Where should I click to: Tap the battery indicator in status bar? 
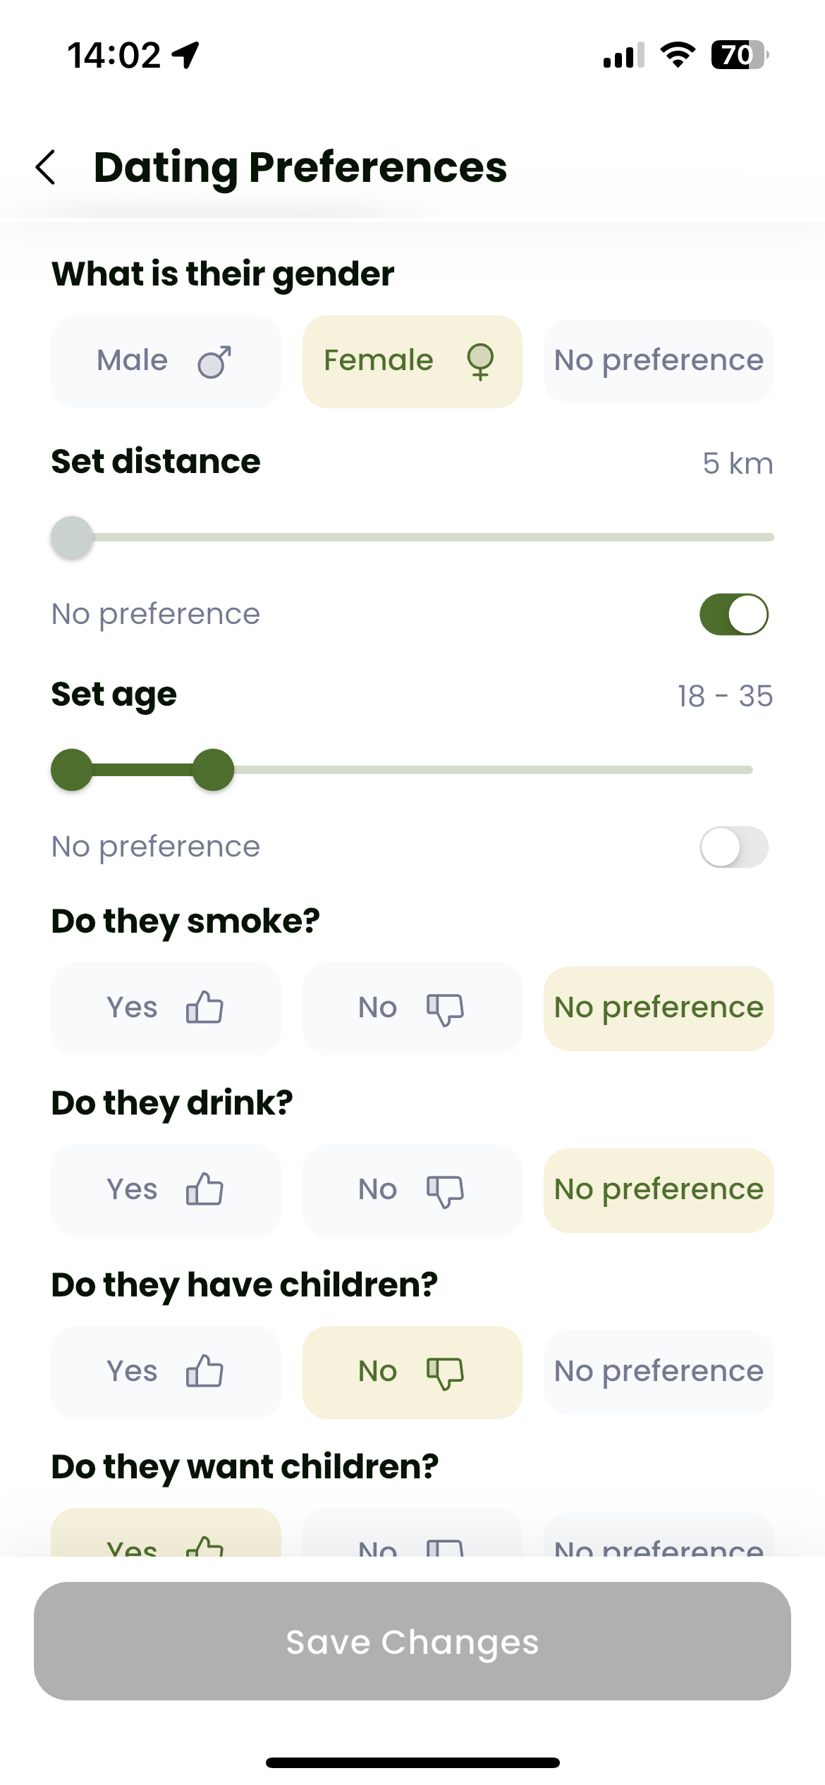(739, 55)
